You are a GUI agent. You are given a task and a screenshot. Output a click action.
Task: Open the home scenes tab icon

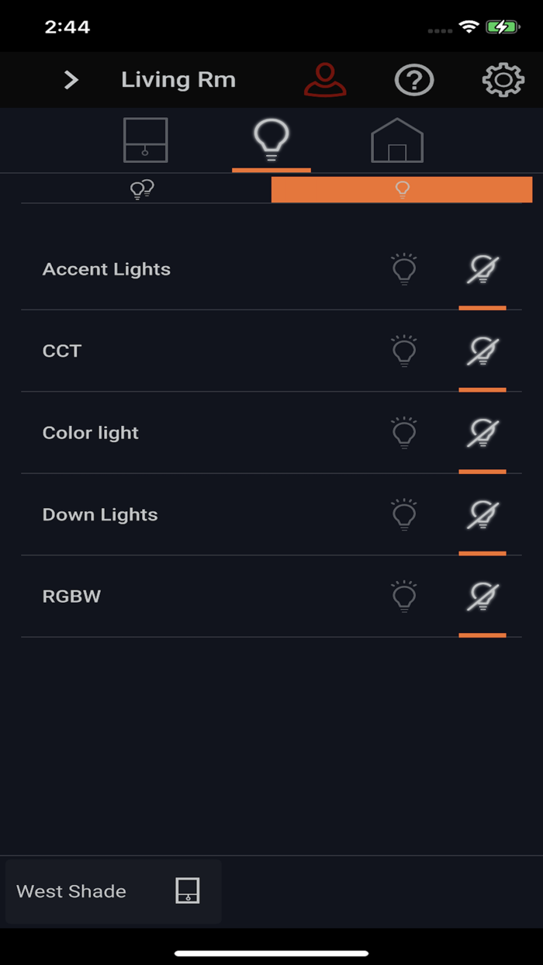tap(397, 140)
